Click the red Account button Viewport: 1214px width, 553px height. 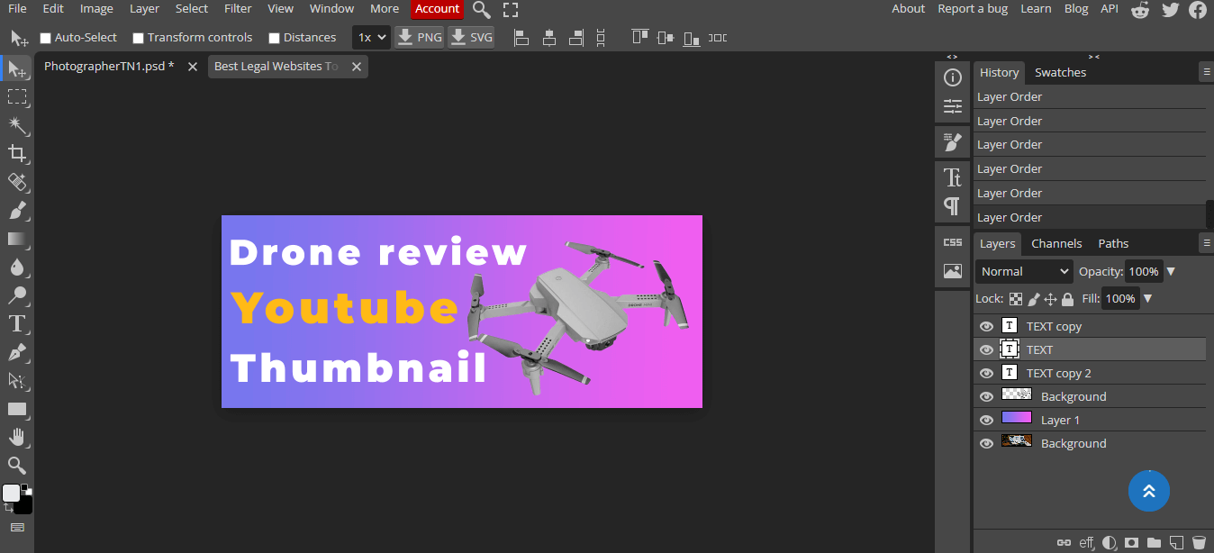tap(438, 9)
